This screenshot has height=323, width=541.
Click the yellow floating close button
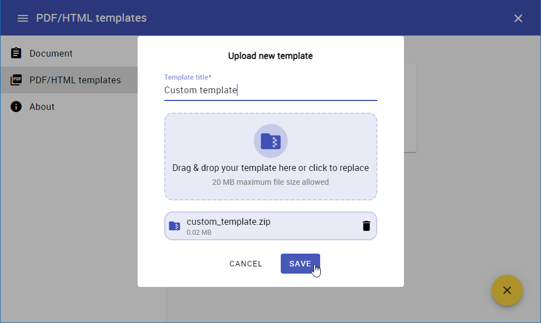(507, 290)
